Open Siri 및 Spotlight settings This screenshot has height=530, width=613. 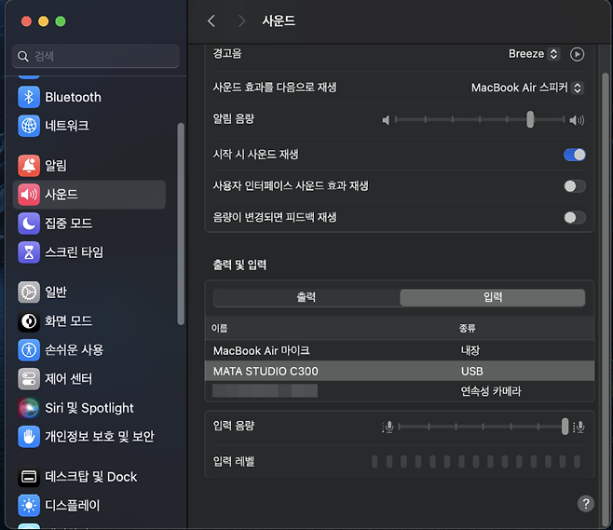pos(29,408)
